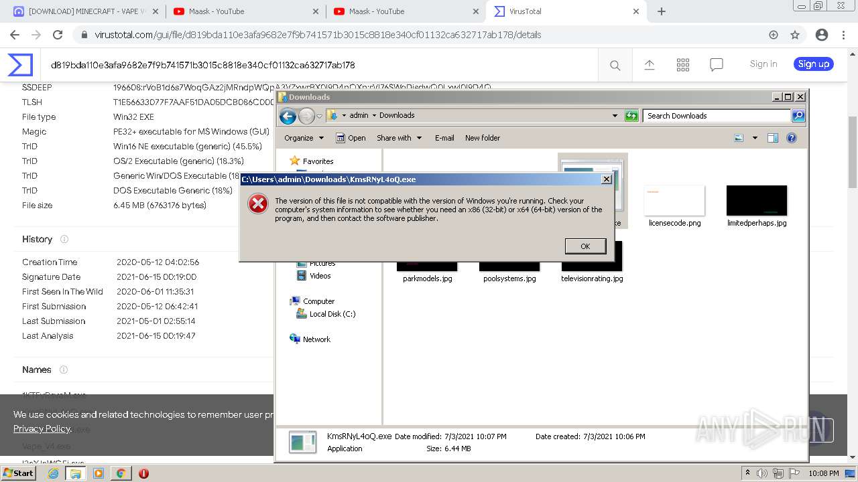This screenshot has height=482, width=858.
Task: Open a new browser tab
Action: click(662, 11)
